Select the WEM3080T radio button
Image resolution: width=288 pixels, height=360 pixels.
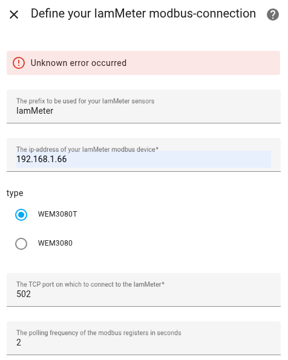point(21,215)
